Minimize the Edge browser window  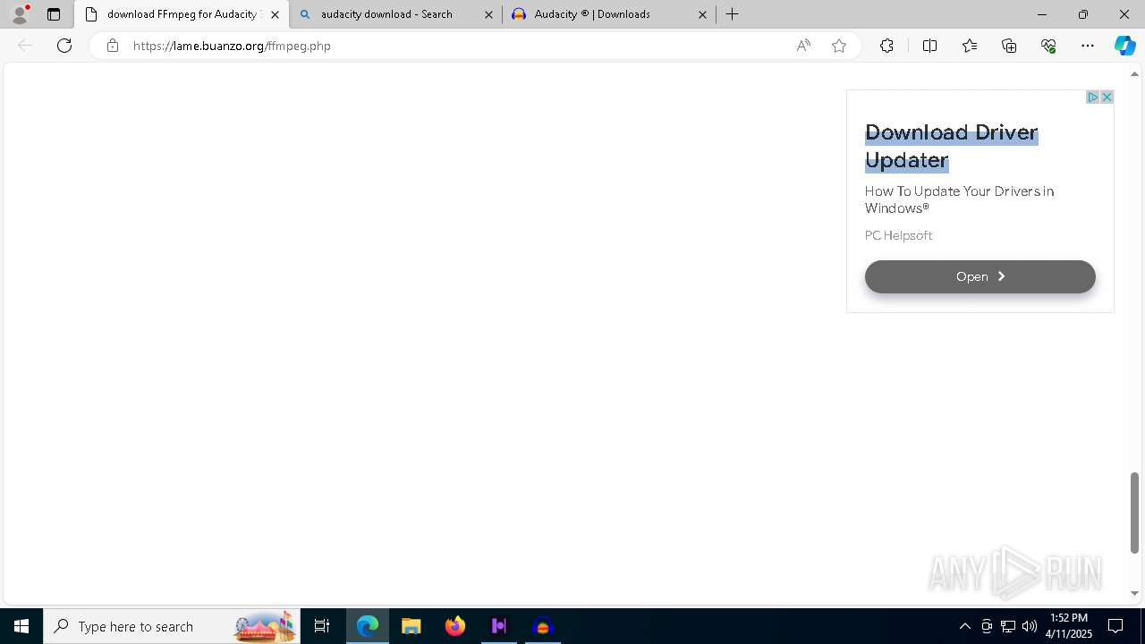coord(1042,14)
